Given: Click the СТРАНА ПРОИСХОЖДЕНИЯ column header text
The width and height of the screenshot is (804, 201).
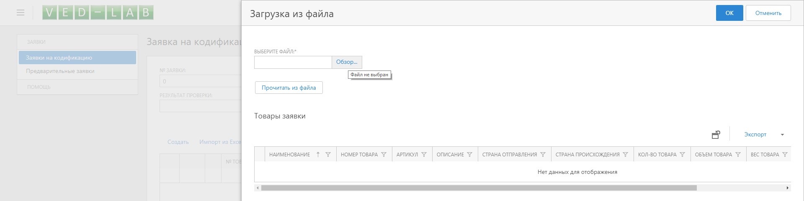Looking at the screenshot, I should tap(588, 155).
